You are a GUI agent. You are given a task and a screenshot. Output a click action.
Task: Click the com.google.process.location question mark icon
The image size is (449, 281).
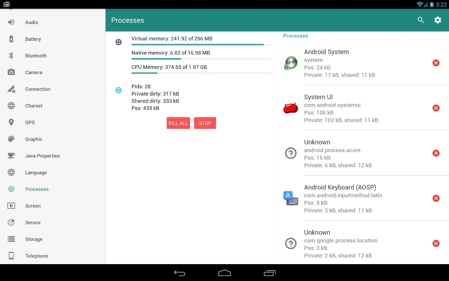290,243
